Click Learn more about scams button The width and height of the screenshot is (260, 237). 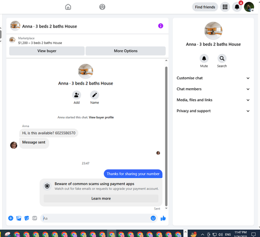pos(101,199)
